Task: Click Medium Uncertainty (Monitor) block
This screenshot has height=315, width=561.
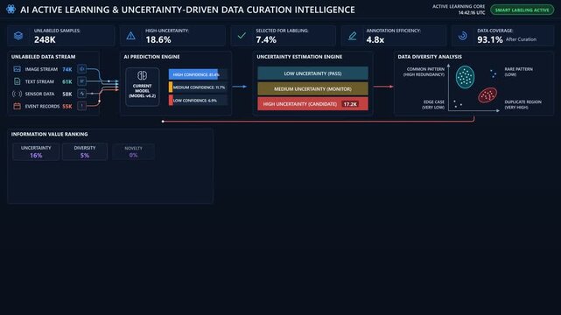Action: pyautogui.click(x=312, y=88)
